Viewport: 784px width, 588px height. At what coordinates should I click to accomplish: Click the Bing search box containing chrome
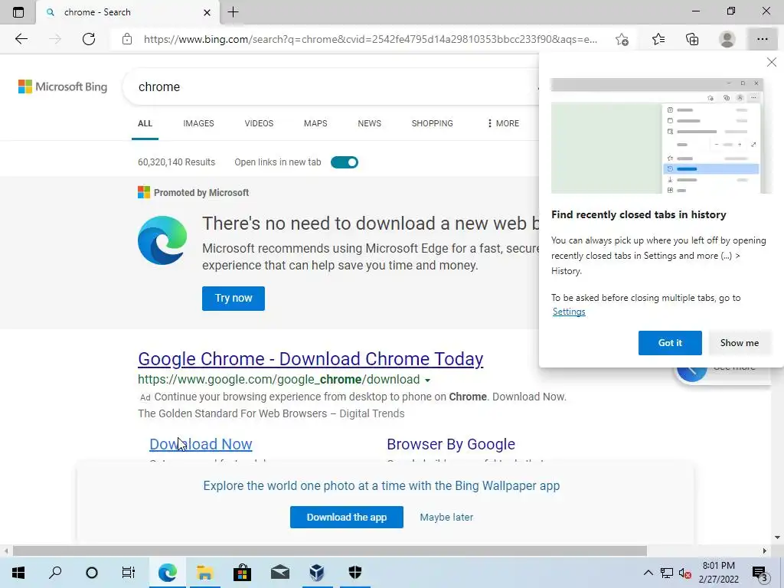point(330,87)
